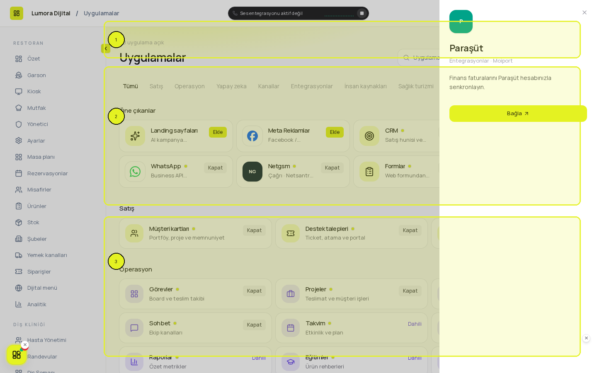Open Ayarlar gear in sidebar
597x373 pixels.
[19, 140]
